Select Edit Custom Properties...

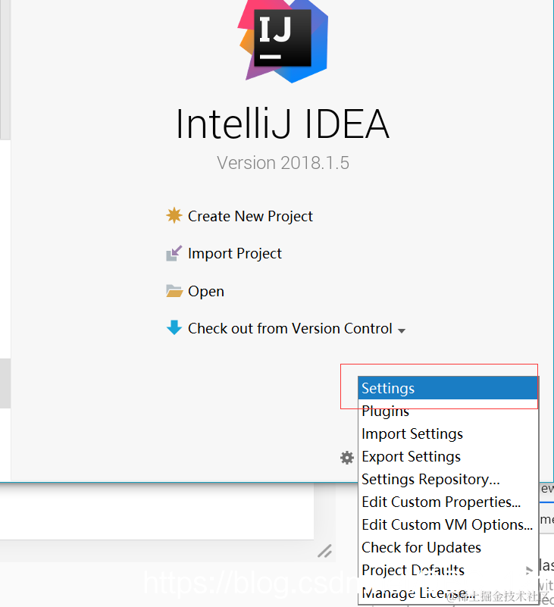[448, 502]
